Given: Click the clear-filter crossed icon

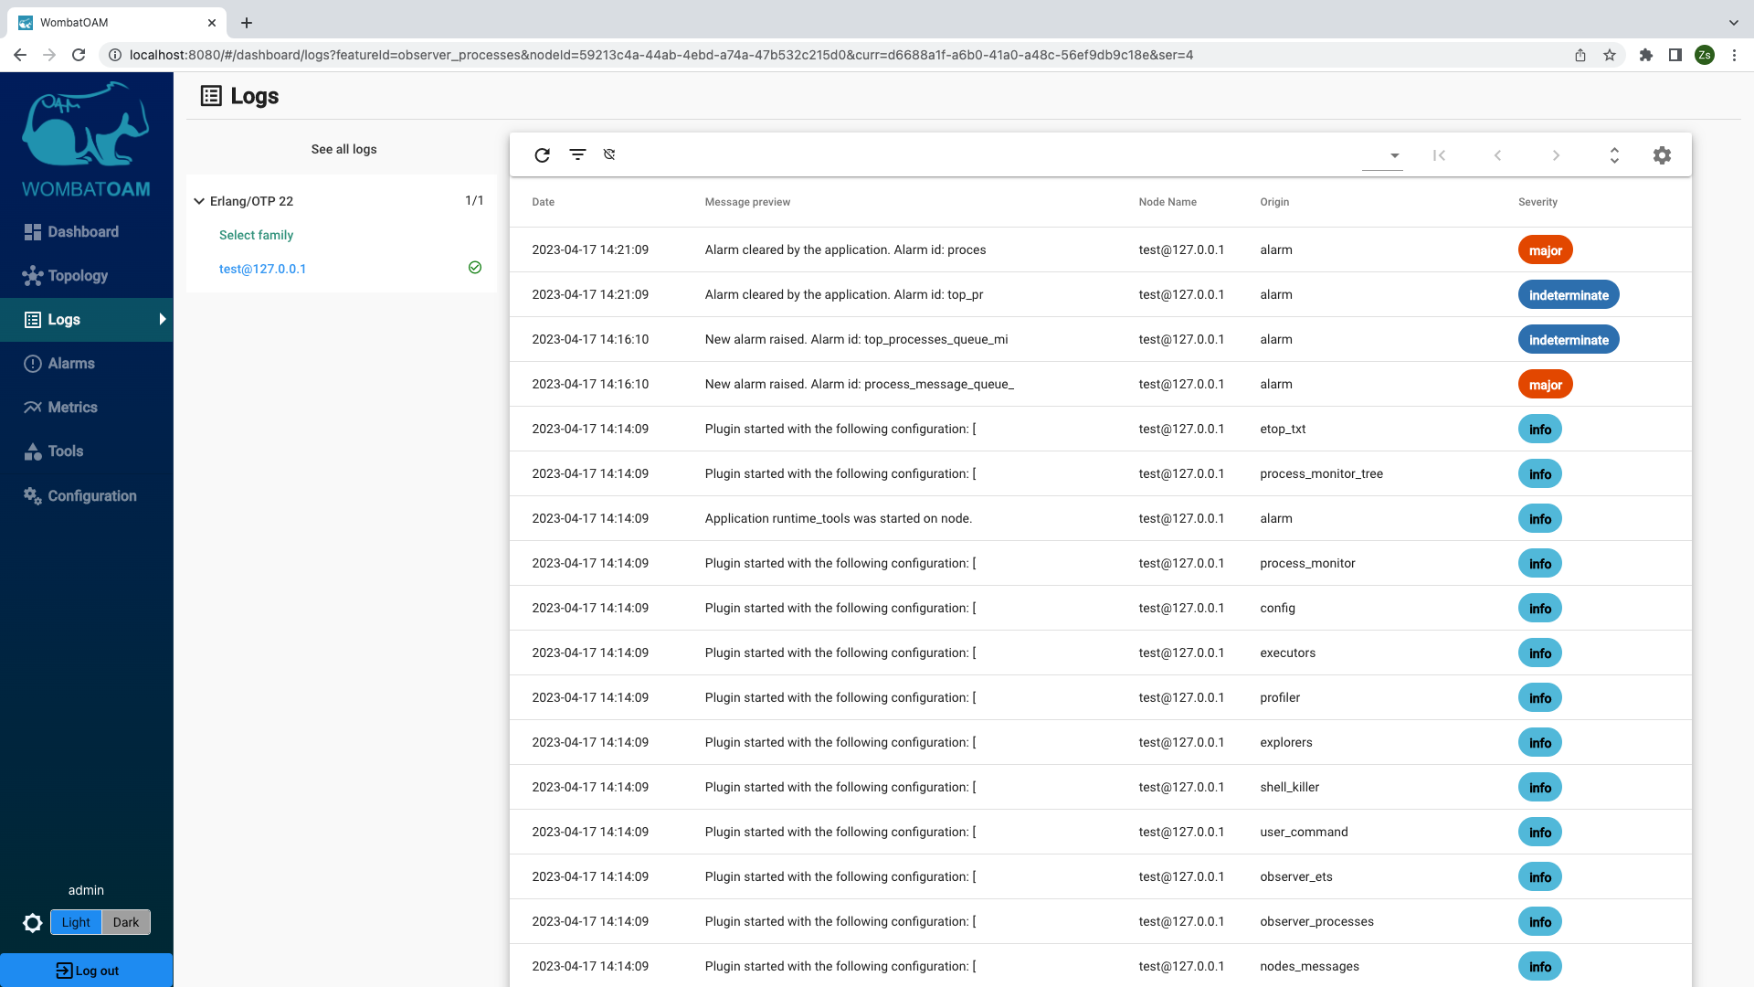Looking at the screenshot, I should click(609, 154).
